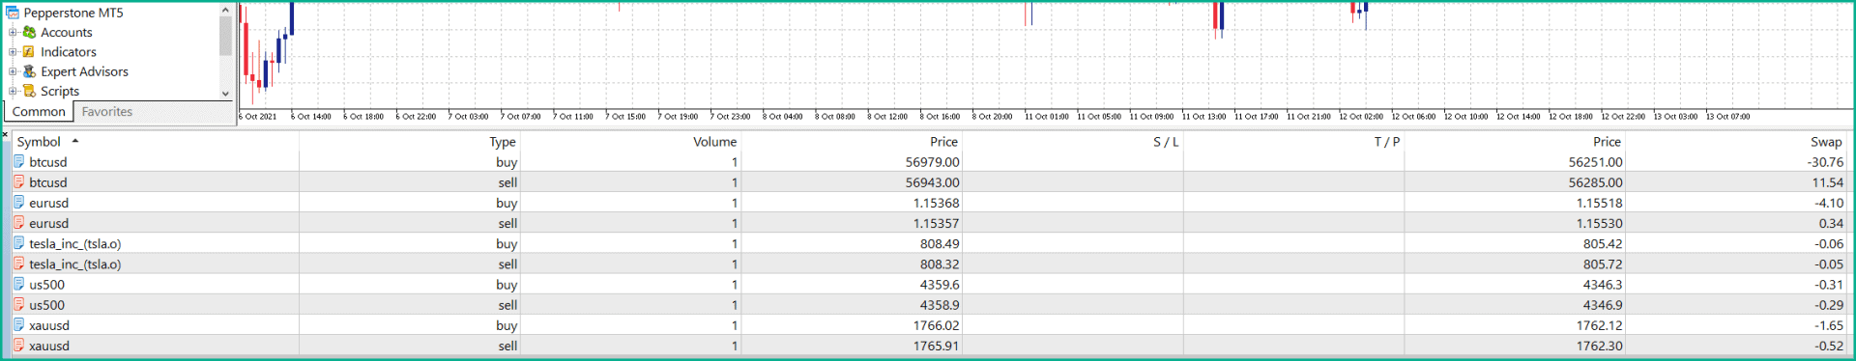The width and height of the screenshot is (1856, 361).
Task: Click the btcusd sell order icon
Action: coord(18,182)
